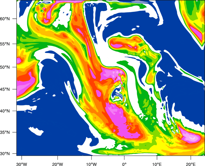Click the 20°W longitude label
The image size is (205, 166).
point(57,164)
